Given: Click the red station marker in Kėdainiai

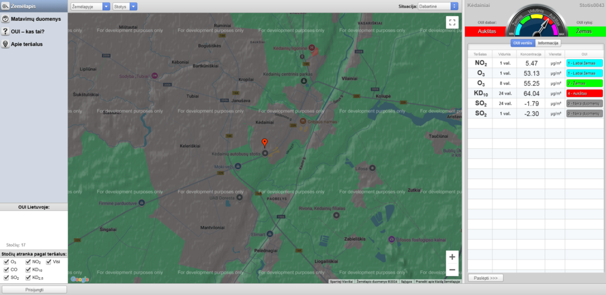Looking at the screenshot, I should click(x=265, y=143).
